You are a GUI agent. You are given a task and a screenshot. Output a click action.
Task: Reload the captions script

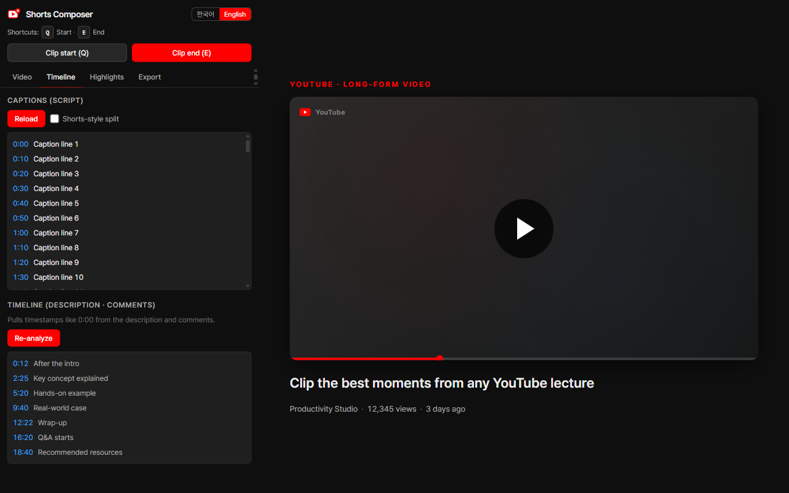pyautogui.click(x=27, y=119)
